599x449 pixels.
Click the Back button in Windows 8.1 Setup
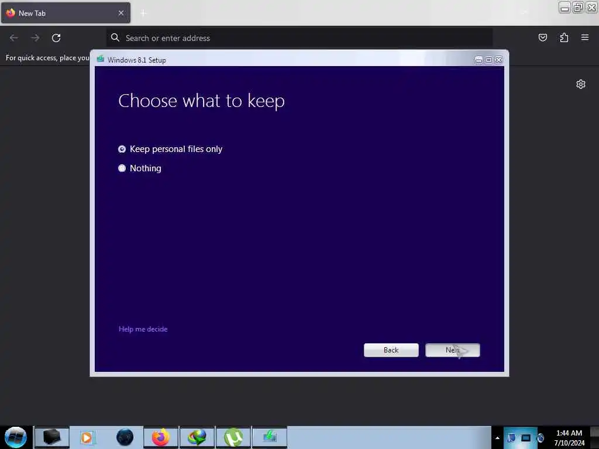tap(391, 350)
